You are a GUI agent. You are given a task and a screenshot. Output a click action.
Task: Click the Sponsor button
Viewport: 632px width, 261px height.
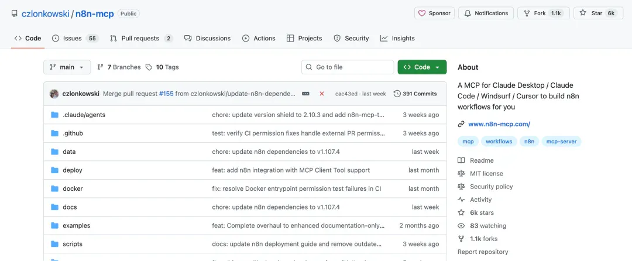[434, 13]
